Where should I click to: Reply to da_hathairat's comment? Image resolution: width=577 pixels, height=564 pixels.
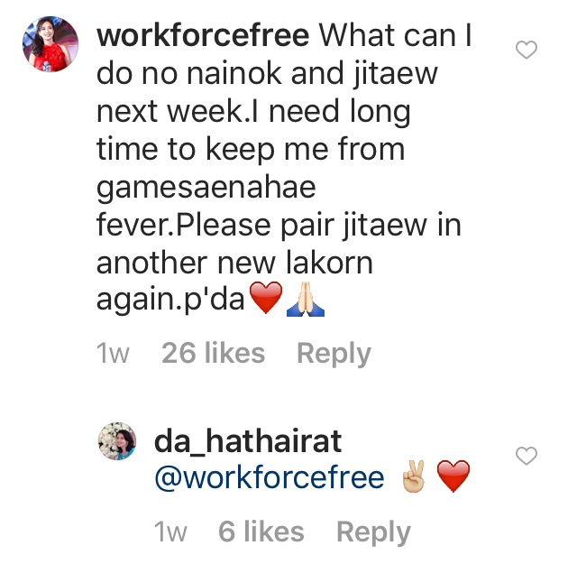tap(373, 532)
